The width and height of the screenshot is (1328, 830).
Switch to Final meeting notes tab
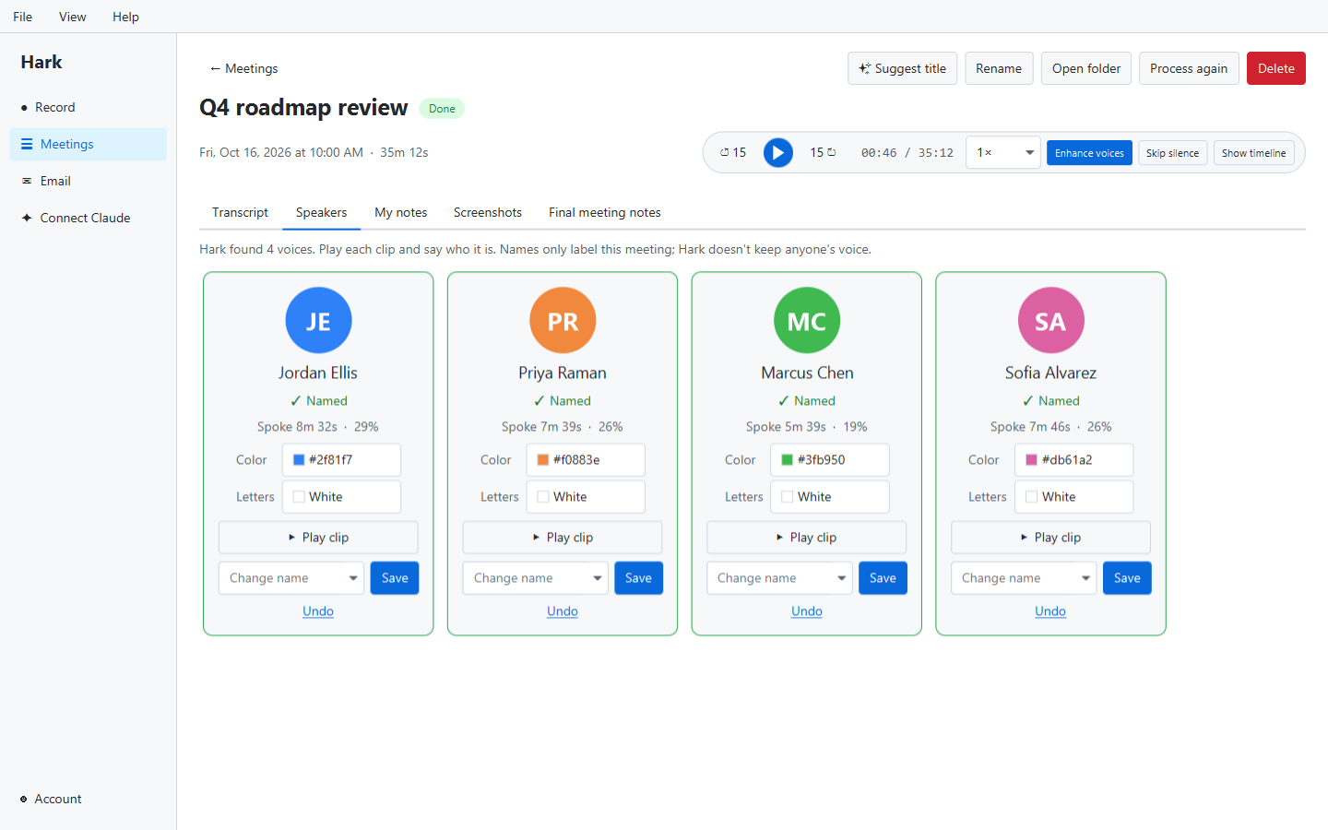[605, 212]
